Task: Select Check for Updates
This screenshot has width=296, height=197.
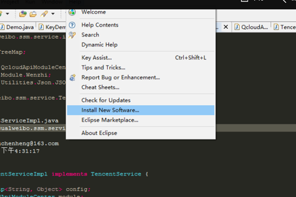Action: pos(141,100)
